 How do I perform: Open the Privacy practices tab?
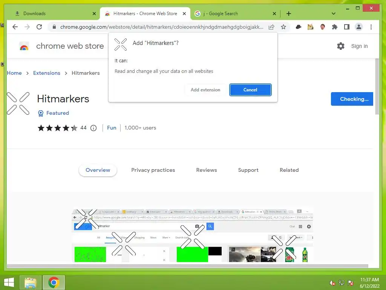pos(153,170)
